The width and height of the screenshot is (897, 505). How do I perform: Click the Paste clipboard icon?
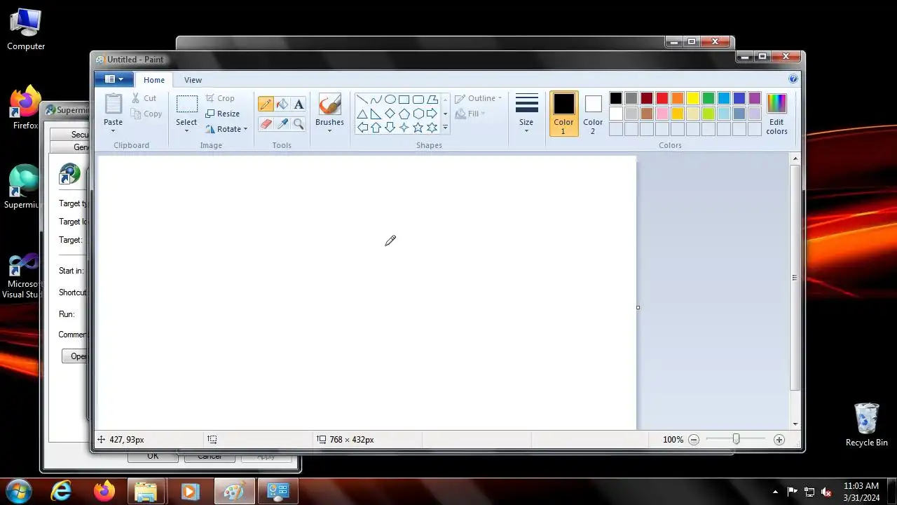pyautogui.click(x=113, y=104)
